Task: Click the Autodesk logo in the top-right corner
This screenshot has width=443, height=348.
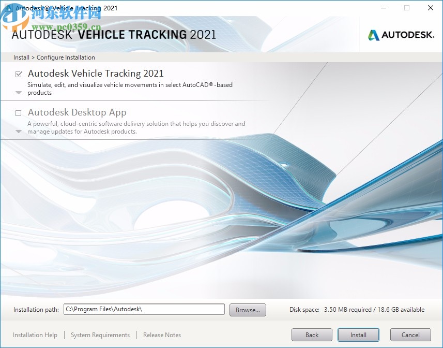Action: pyautogui.click(x=402, y=35)
